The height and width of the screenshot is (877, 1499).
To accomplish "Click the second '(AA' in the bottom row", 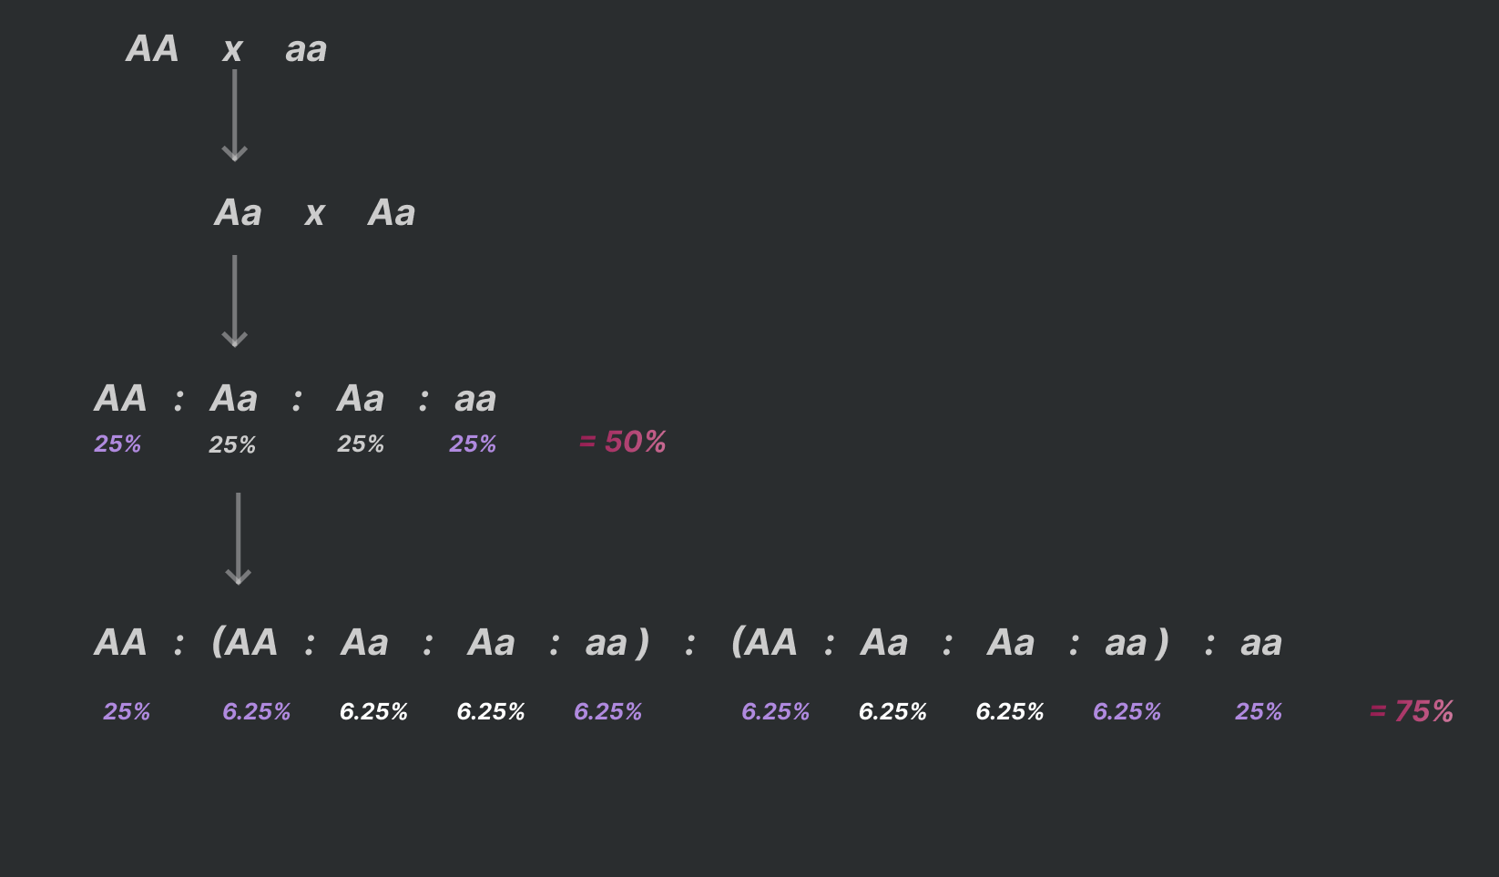I will click(764, 643).
